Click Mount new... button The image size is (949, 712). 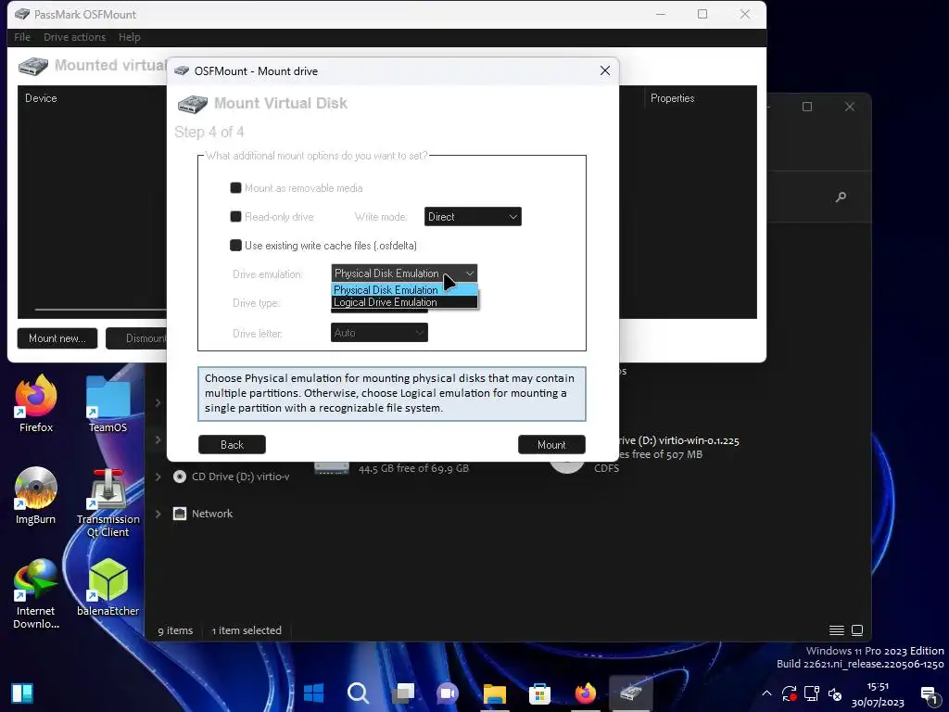tap(57, 338)
